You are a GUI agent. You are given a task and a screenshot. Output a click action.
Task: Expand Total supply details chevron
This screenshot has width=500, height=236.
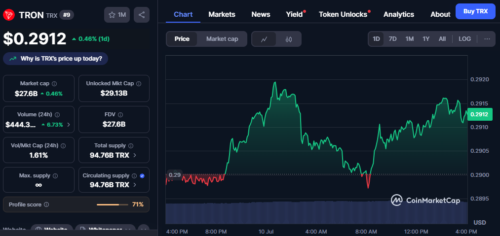[135, 156]
